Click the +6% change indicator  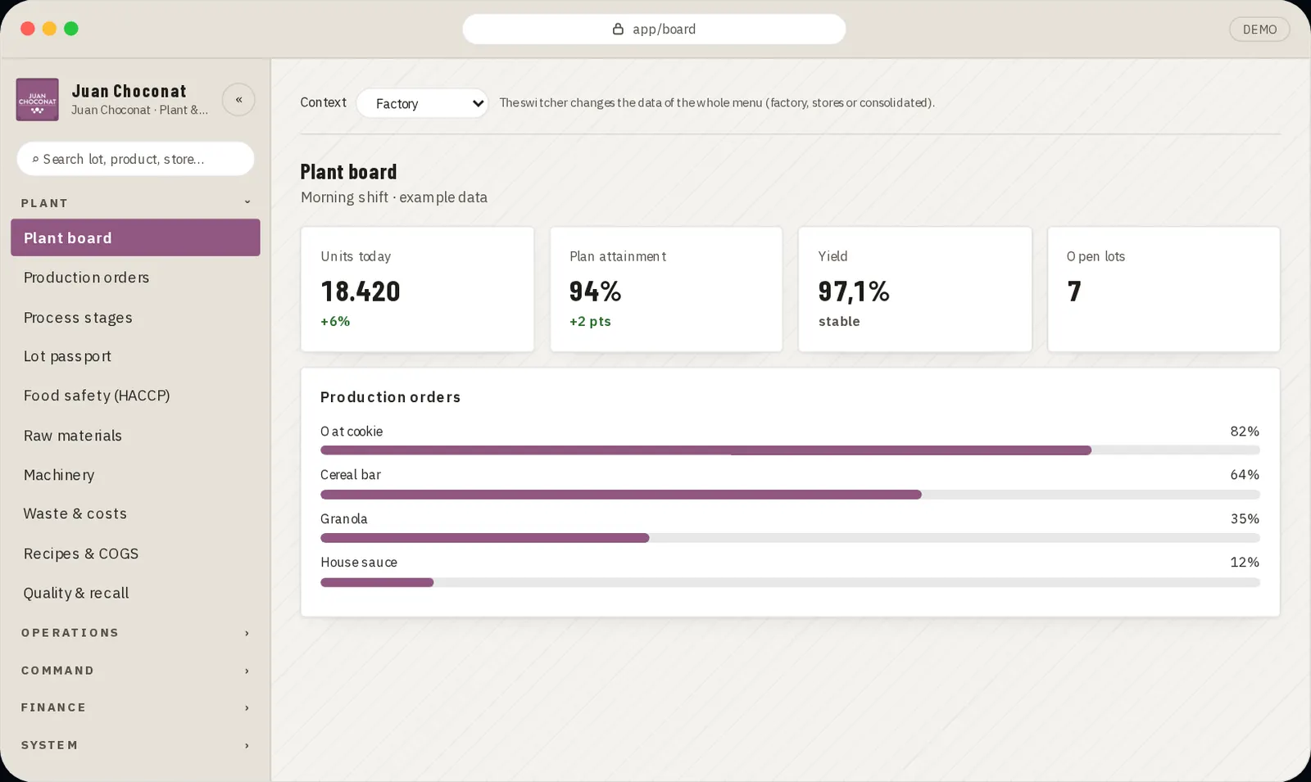point(335,321)
